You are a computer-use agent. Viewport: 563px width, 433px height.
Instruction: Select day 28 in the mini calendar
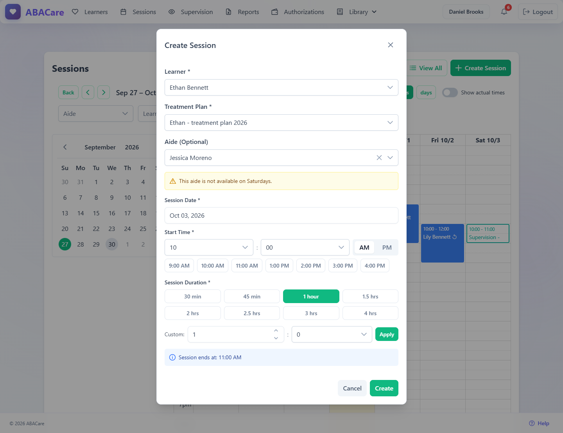coord(81,244)
